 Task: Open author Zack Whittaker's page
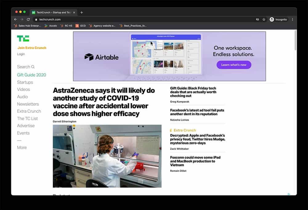coord(179,149)
